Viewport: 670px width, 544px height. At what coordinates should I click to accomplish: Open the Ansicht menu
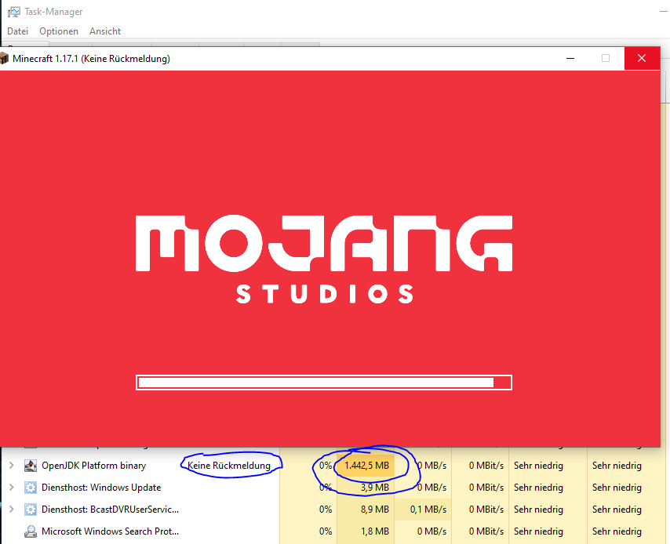click(105, 31)
